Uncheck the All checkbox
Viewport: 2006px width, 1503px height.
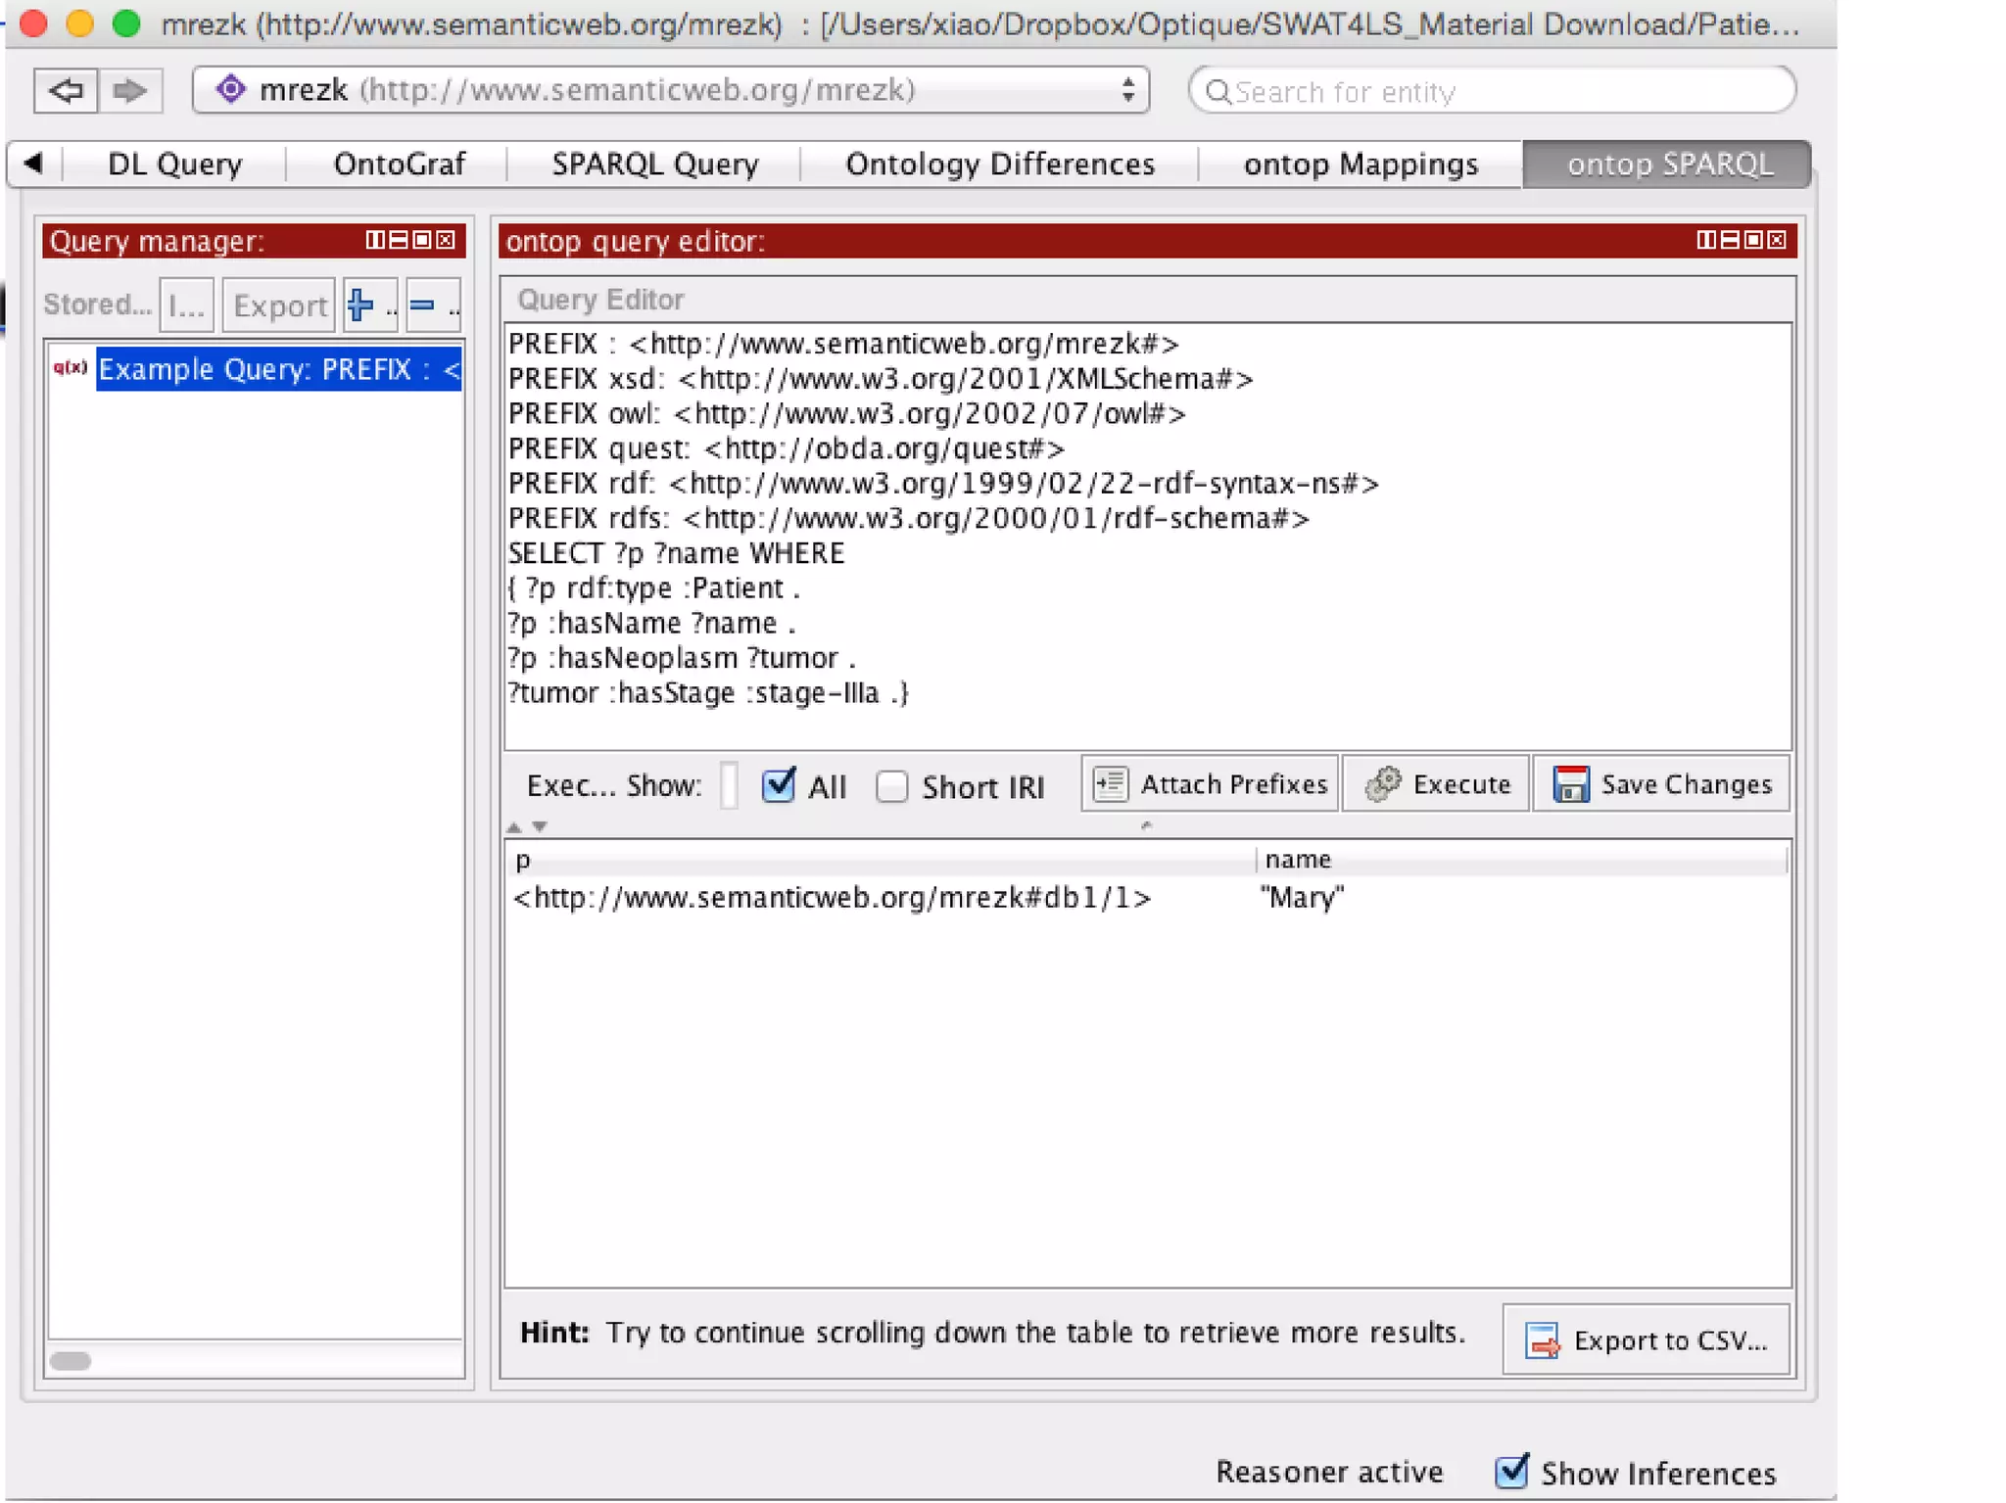pos(779,785)
